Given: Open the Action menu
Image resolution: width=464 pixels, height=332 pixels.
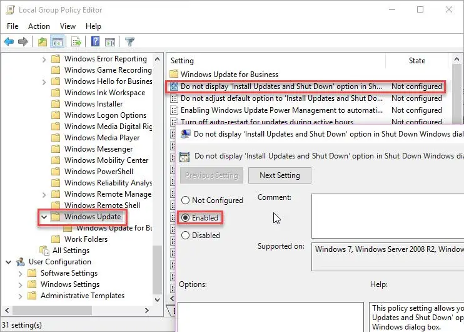Looking at the screenshot, I should pos(39,26).
